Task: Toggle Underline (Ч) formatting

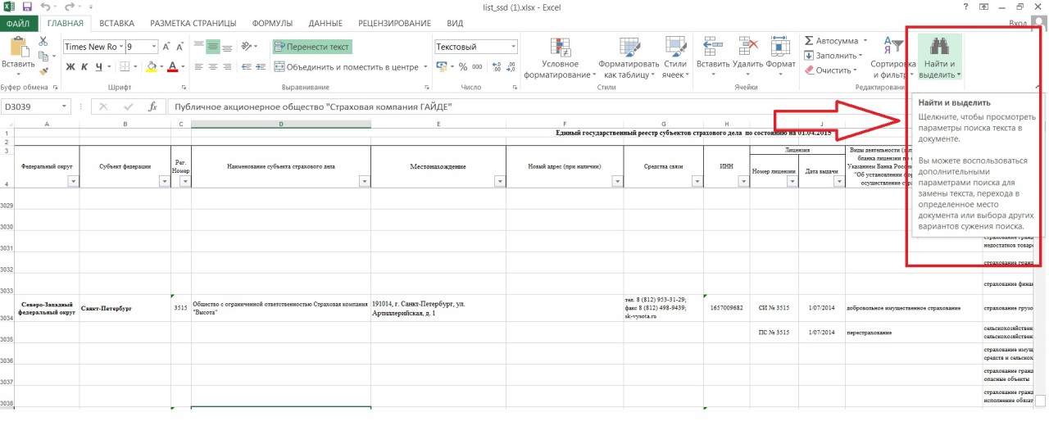Action: pyautogui.click(x=99, y=67)
